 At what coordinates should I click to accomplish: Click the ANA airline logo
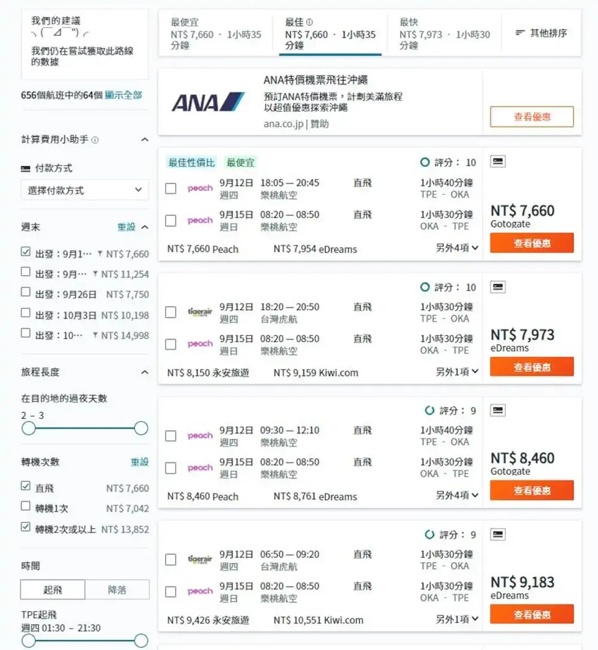(x=208, y=102)
